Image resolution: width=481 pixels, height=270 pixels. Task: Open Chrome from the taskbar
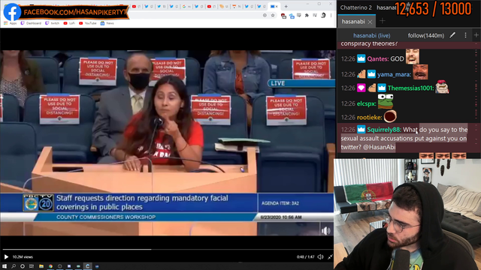pos(50,266)
